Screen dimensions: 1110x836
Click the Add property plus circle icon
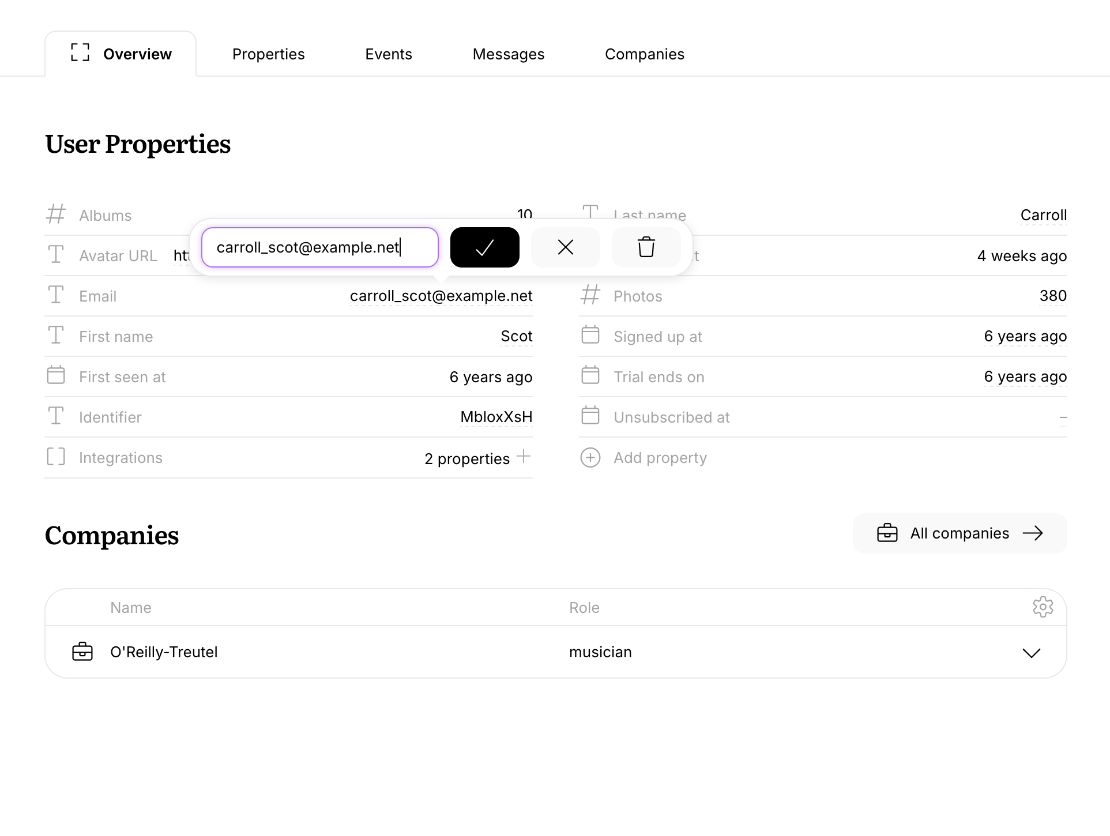point(590,458)
